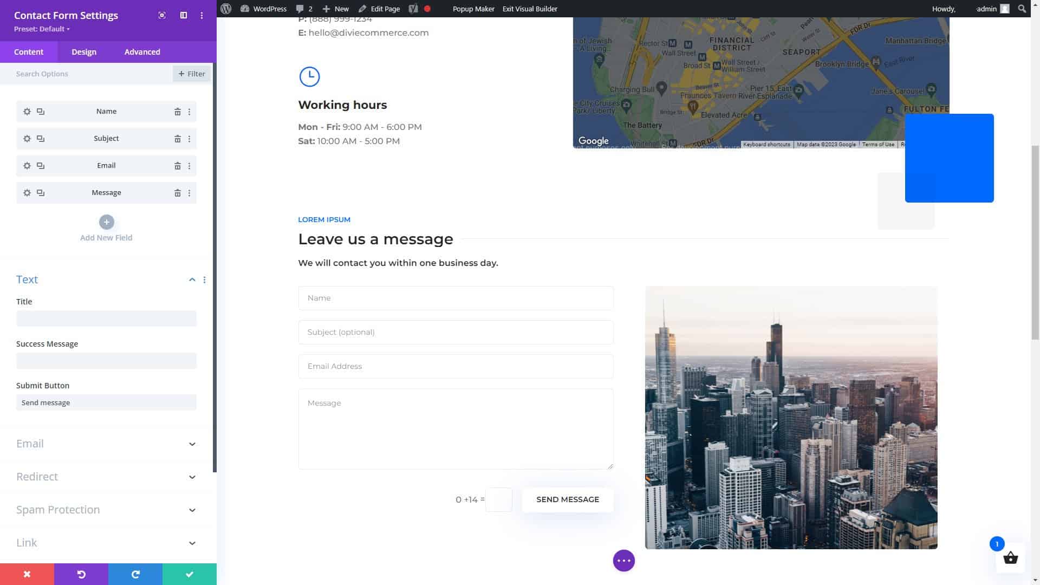Click the redo arrow button
Viewport: 1040px width, 585px height.
pos(135,574)
